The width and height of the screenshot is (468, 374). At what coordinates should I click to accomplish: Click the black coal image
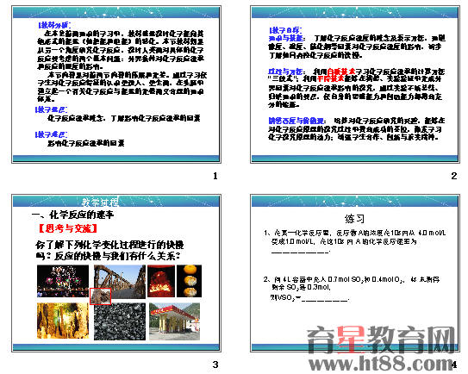tap(120, 321)
